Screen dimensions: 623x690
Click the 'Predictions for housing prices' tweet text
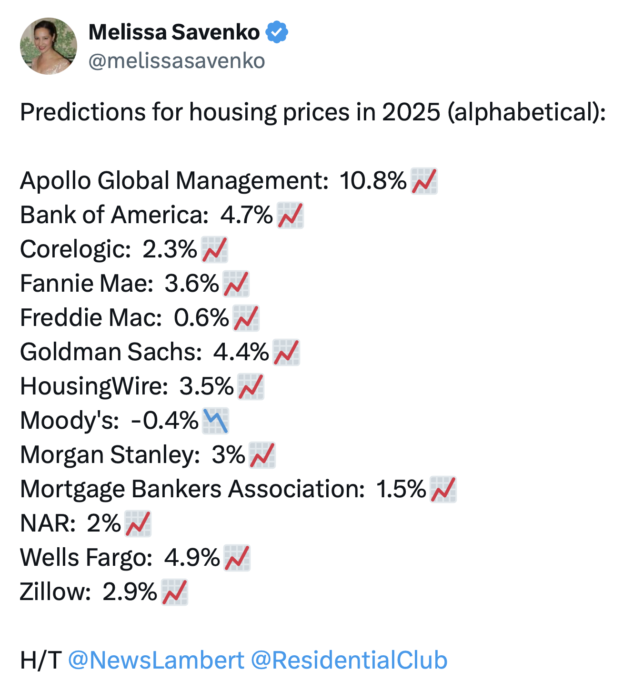point(312,112)
